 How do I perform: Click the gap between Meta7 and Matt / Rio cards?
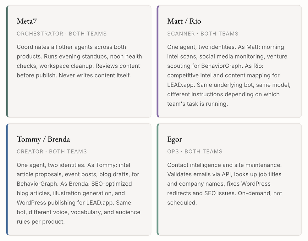click(x=154, y=61)
